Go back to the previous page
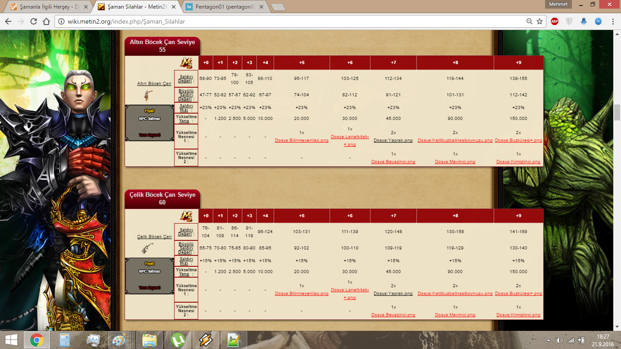 click(x=8, y=21)
